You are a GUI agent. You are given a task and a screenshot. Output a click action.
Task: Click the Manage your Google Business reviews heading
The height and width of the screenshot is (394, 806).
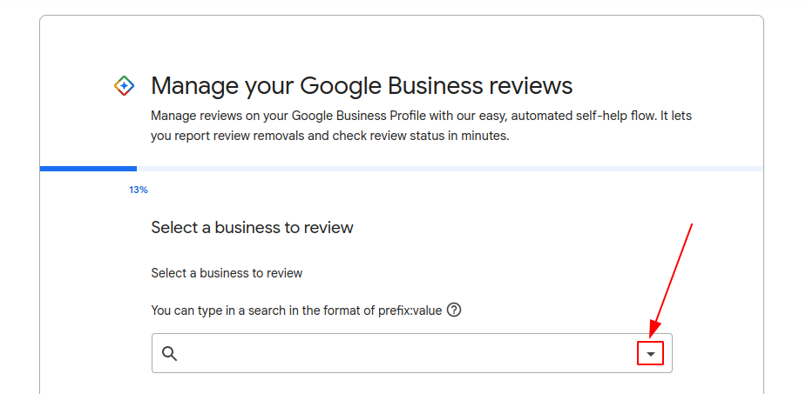362,86
